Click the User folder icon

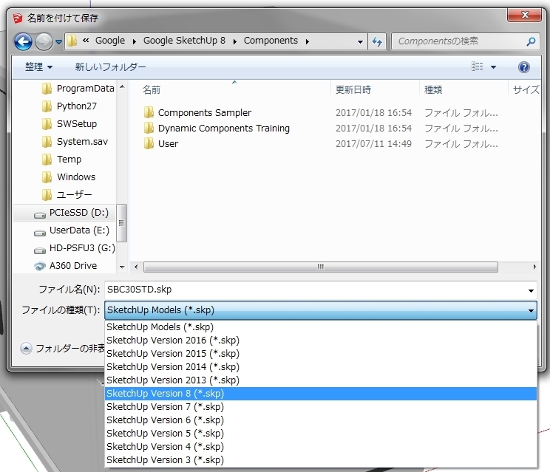(x=149, y=143)
